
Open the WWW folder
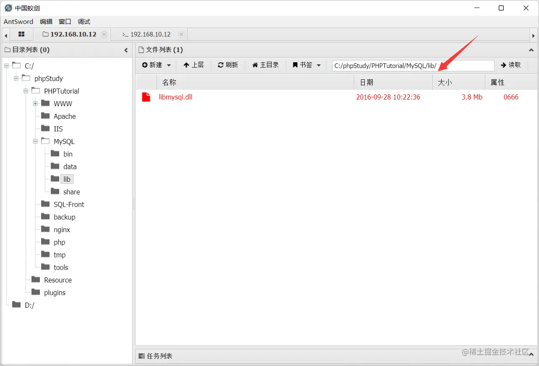pyautogui.click(x=63, y=104)
